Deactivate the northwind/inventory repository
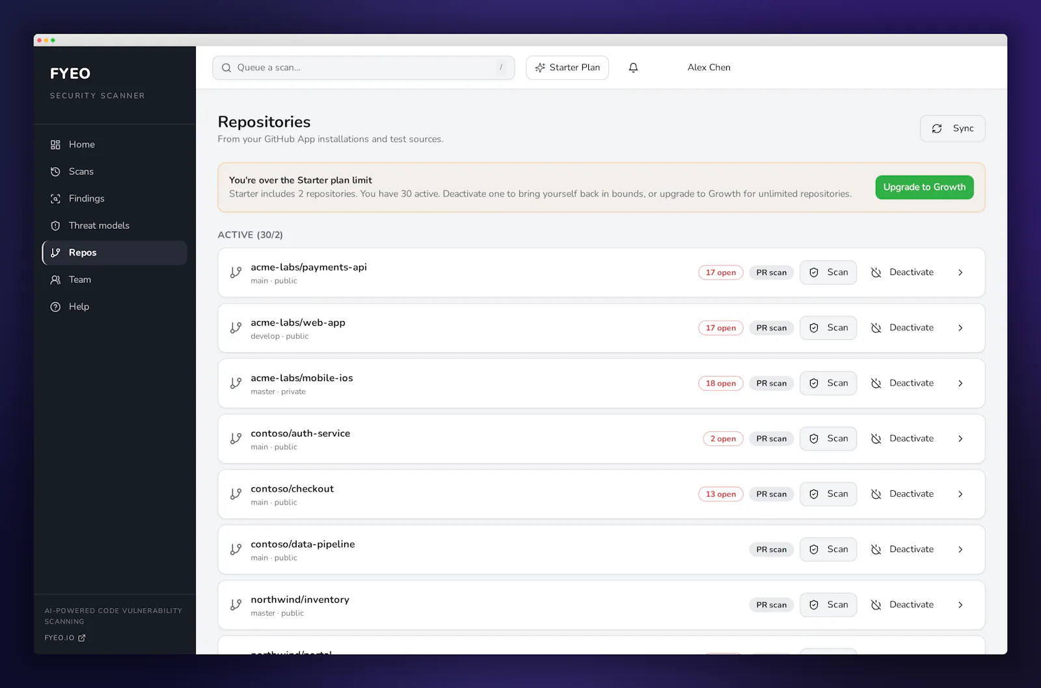This screenshot has width=1041, height=688. coord(902,605)
